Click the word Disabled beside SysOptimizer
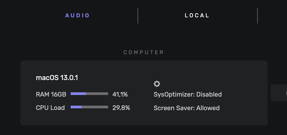 (209, 94)
